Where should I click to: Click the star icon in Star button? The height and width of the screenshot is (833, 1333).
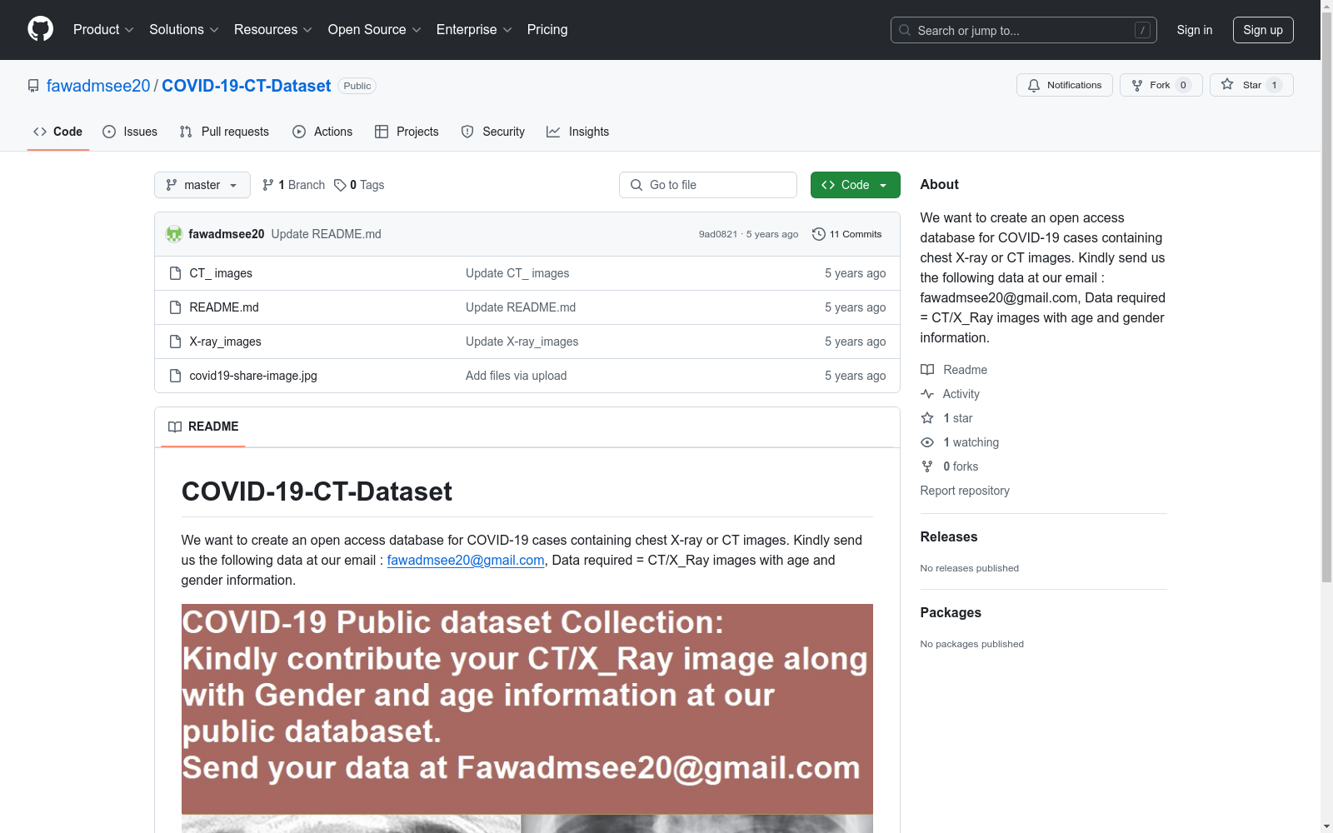[1227, 84]
